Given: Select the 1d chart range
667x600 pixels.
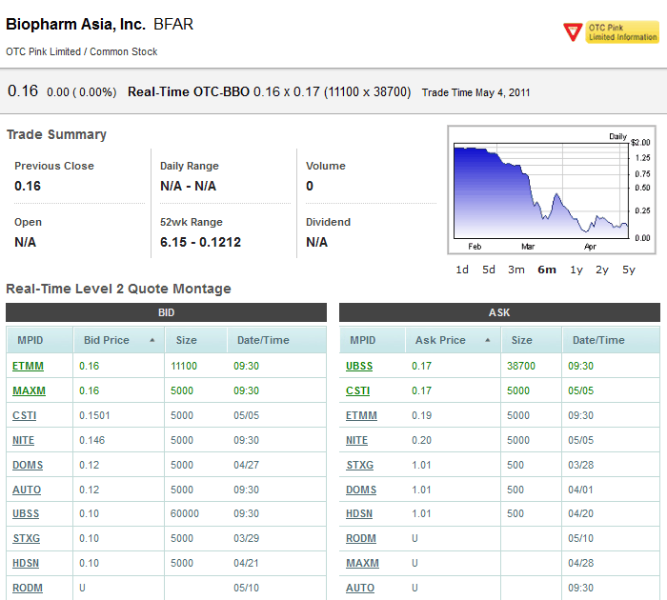Looking at the screenshot, I should pos(462,270).
